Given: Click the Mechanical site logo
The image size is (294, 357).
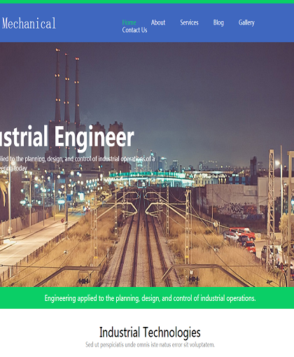Looking at the screenshot, I should (x=29, y=23).
